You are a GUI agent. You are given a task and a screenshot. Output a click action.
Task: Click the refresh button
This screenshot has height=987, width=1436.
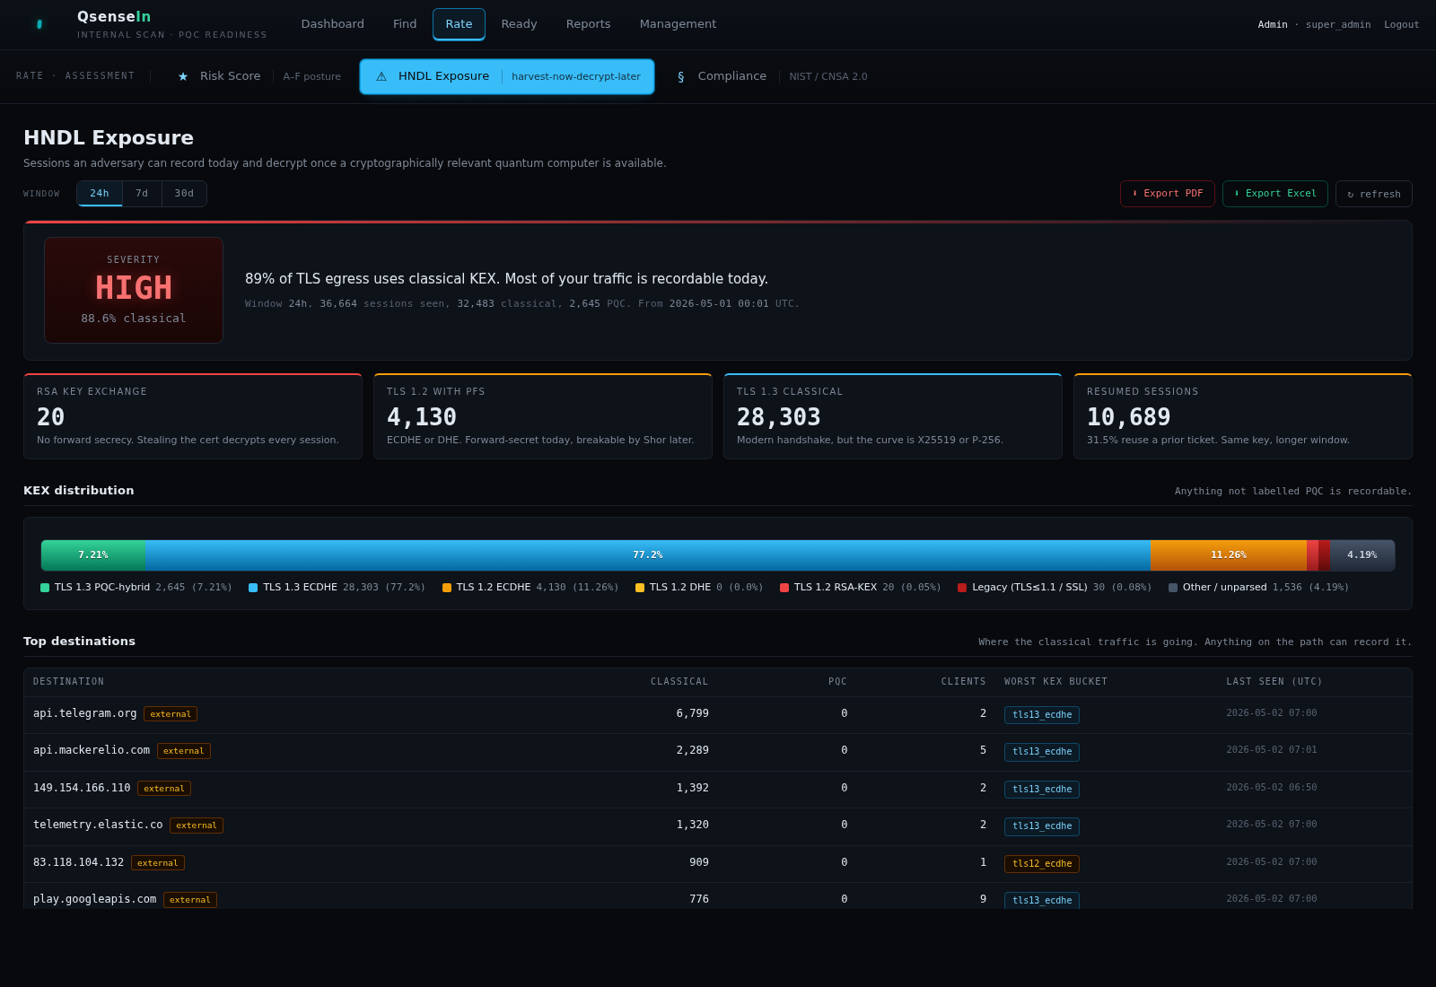pos(1373,194)
